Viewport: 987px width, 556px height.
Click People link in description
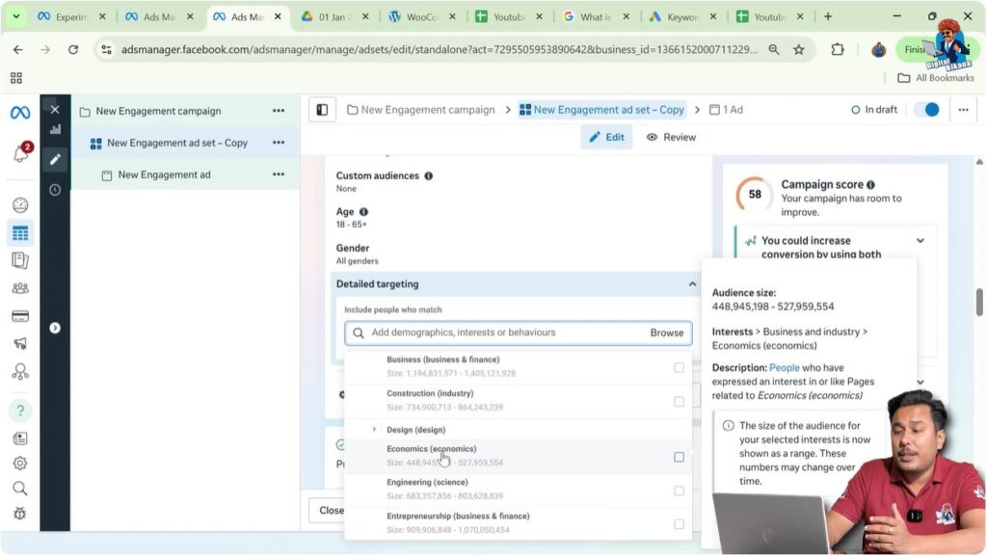click(784, 368)
